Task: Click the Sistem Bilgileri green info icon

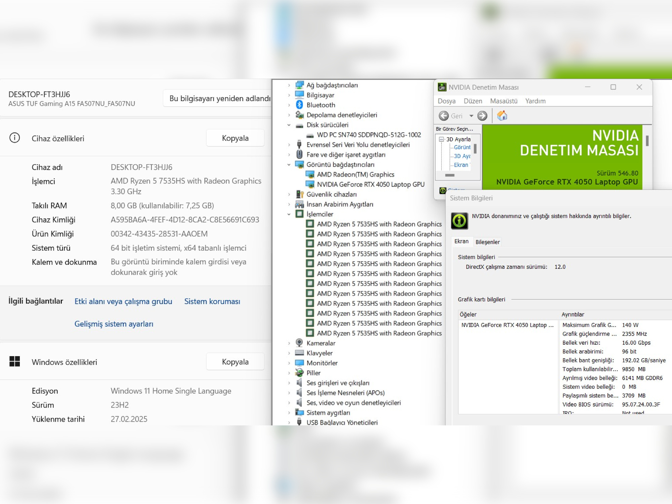Action: [x=459, y=221]
